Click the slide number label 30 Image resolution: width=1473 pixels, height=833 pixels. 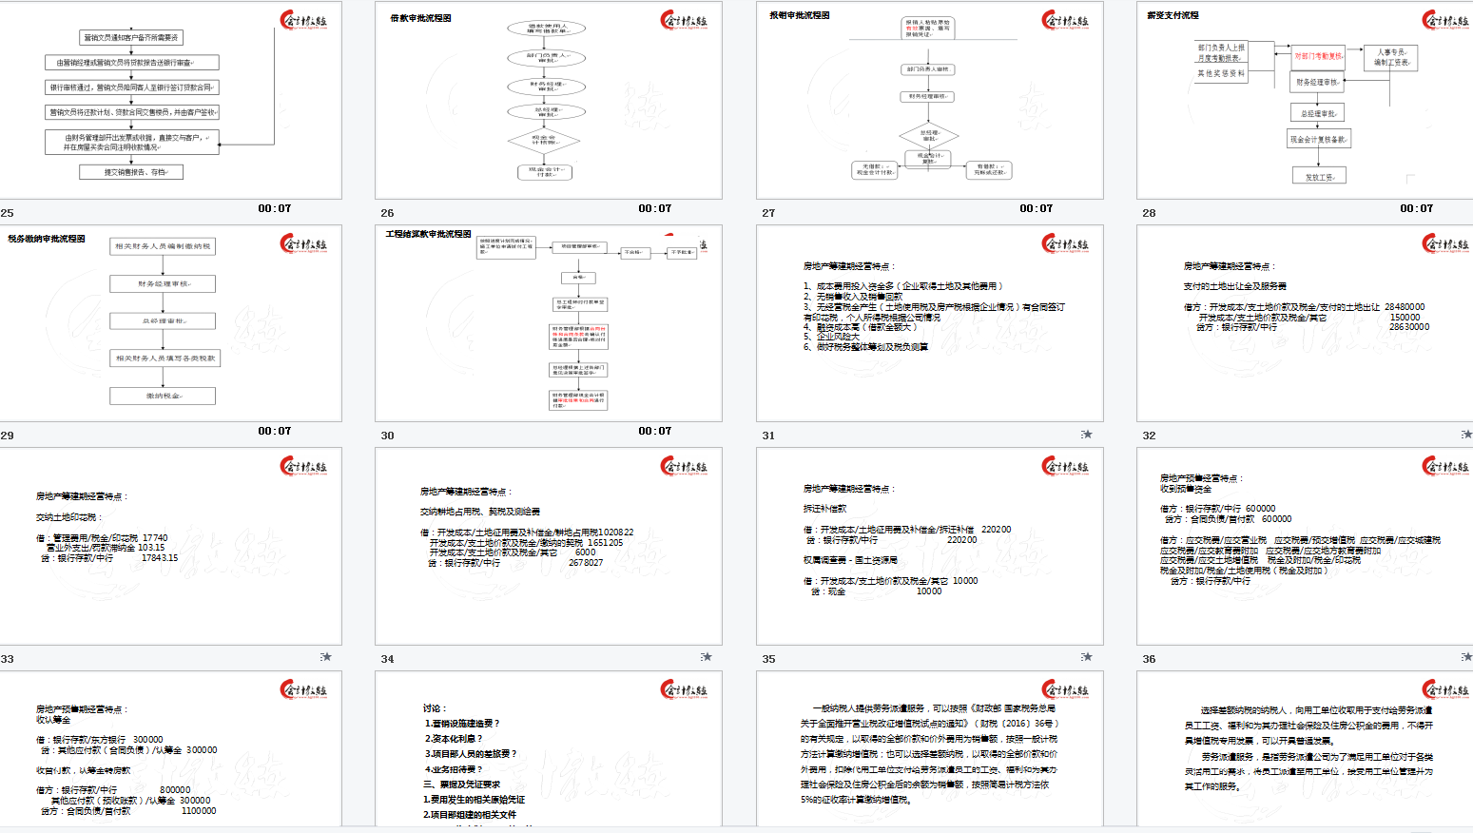pos(387,436)
